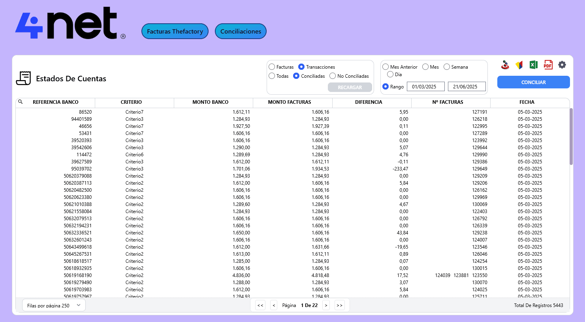
Task: Go to the next page arrow
Action: (326, 305)
